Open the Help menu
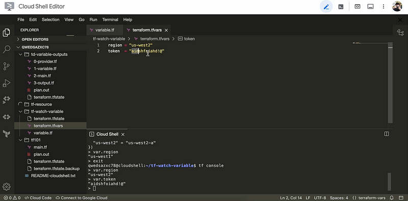The height and width of the screenshot is (201, 408). (x=127, y=19)
